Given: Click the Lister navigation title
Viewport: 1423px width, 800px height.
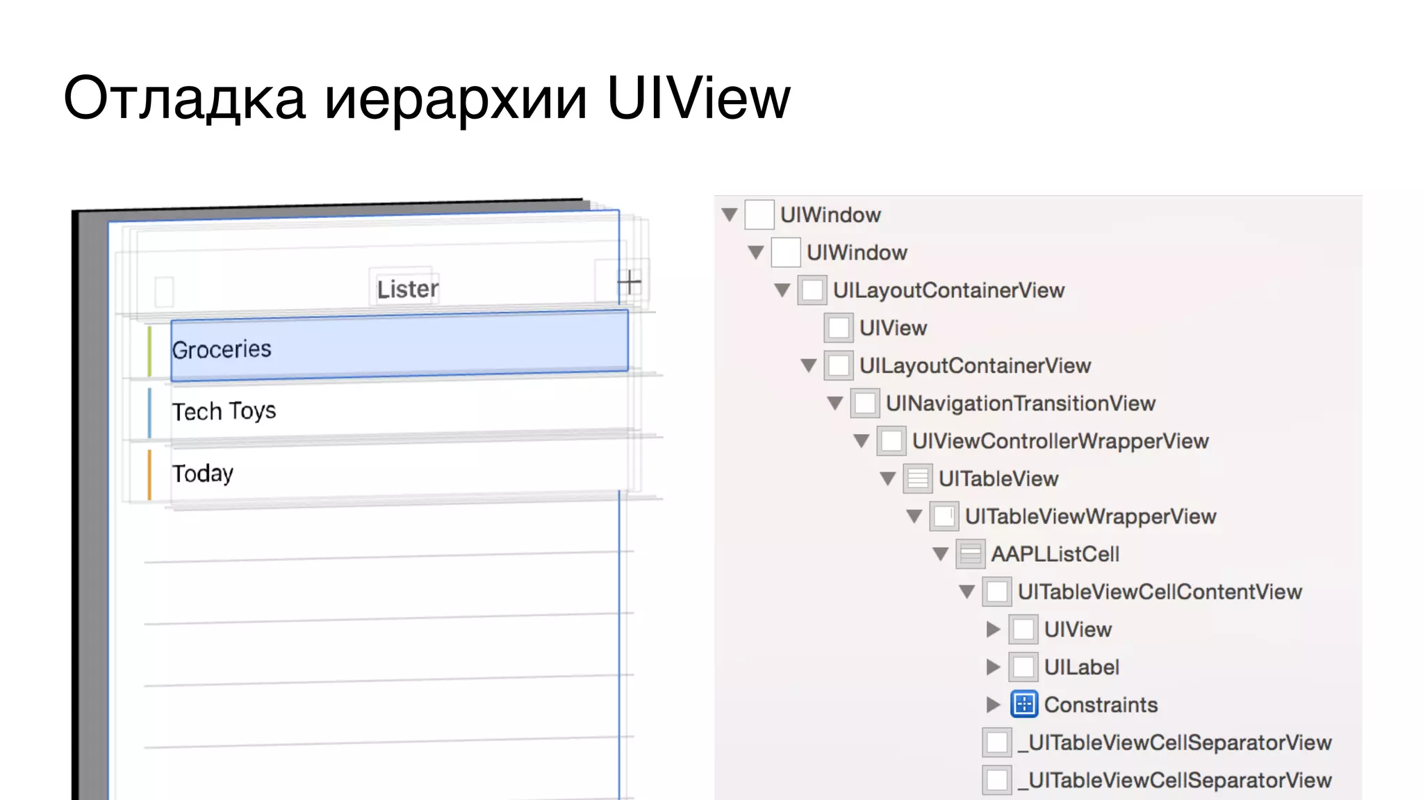Looking at the screenshot, I should (x=407, y=289).
